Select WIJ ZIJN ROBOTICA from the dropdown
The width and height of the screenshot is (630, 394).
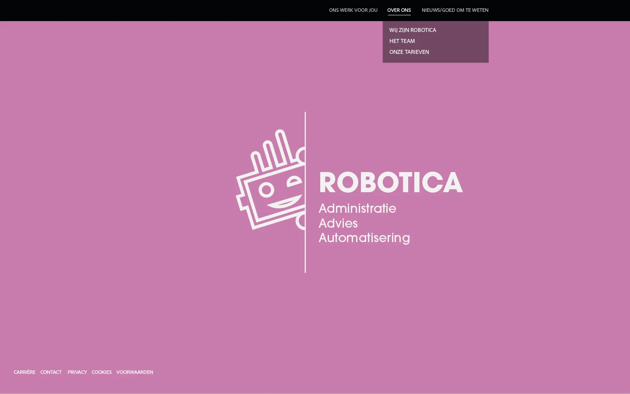pyautogui.click(x=413, y=30)
